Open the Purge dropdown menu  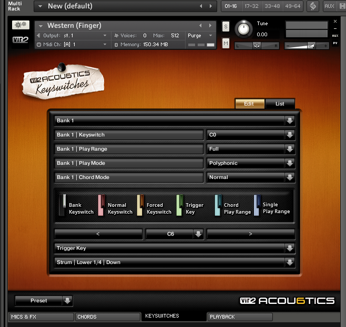pos(210,36)
